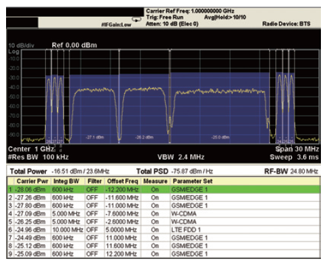
Task: Click the Offset Freq column header
Action: click(122, 181)
